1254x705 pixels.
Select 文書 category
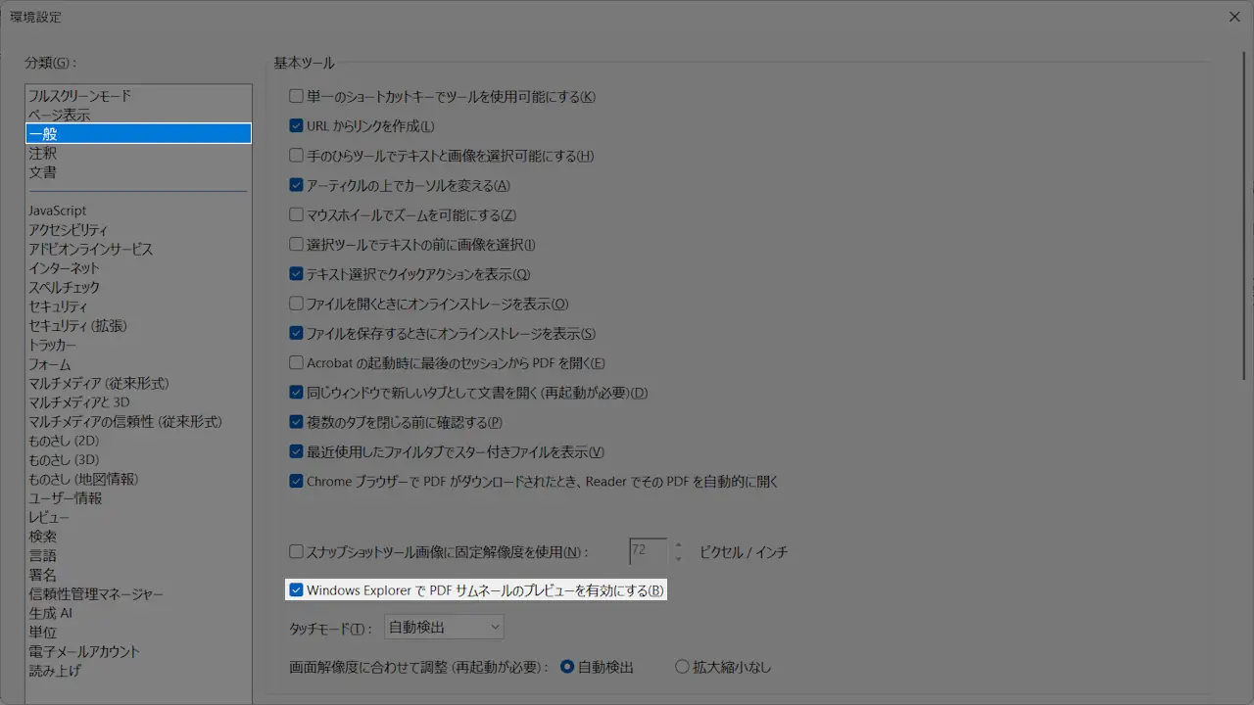coord(138,172)
